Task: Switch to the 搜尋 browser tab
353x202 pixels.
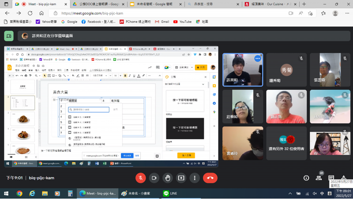Action: click(213, 4)
